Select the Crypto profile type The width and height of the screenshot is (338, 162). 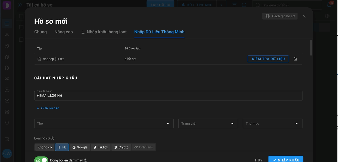[x=121, y=147]
